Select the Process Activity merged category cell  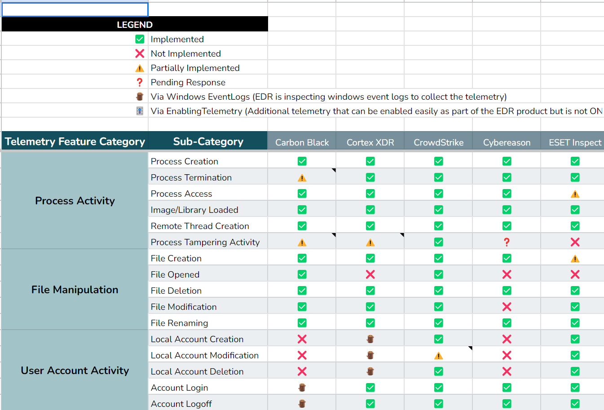[75, 201]
